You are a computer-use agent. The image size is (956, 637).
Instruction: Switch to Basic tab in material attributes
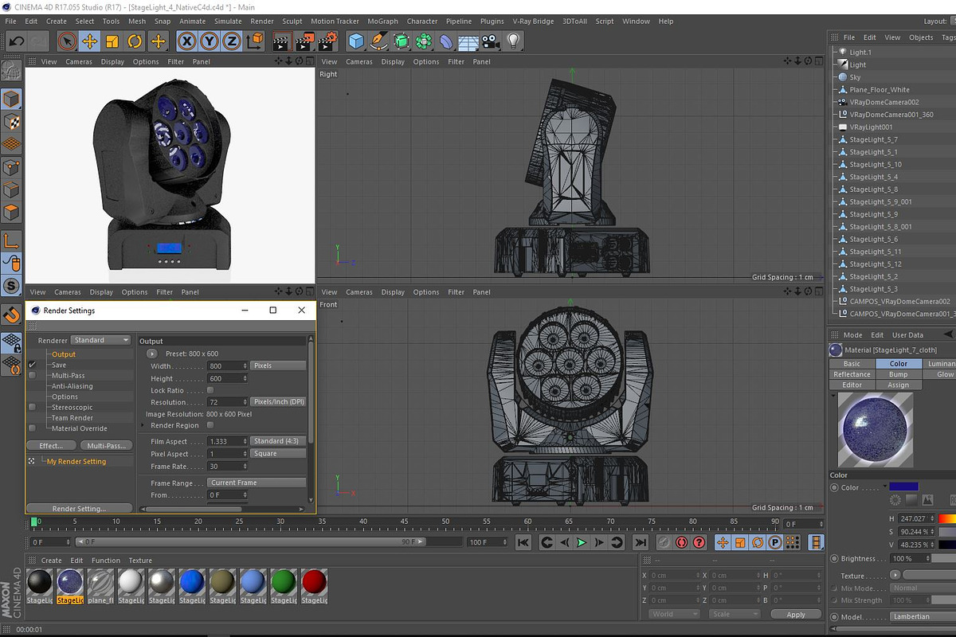[852, 364]
